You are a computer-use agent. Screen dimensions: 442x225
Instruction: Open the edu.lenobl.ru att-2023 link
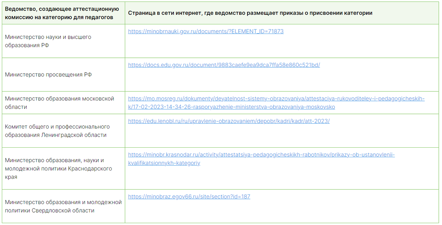tap(229, 121)
